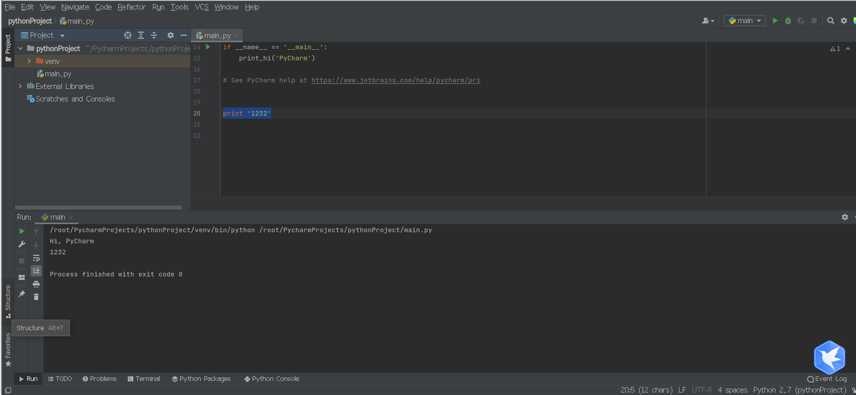Click the 20:5 cursor position indicator
856x395 pixels.
pos(646,390)
